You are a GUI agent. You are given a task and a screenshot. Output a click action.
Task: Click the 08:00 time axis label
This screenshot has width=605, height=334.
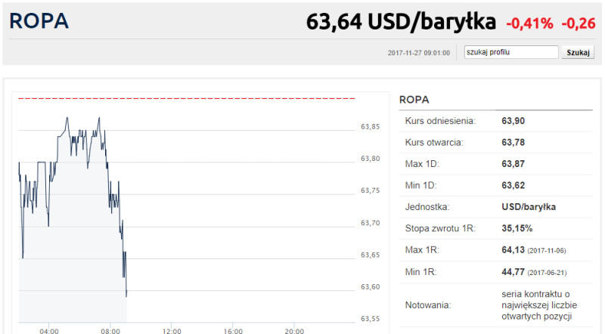pyautogui.click(x=110, y=331)
